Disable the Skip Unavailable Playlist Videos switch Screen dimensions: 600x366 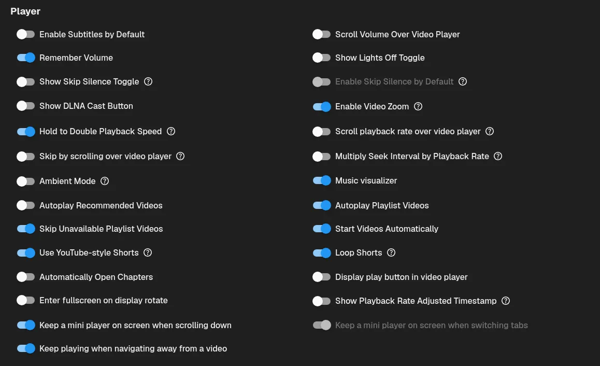click(x=25, y=229)
